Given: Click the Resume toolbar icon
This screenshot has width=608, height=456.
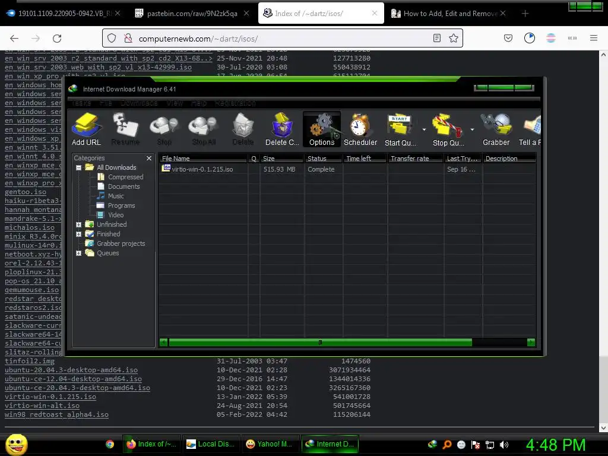Looking at the screenshot, I should 125,129.
